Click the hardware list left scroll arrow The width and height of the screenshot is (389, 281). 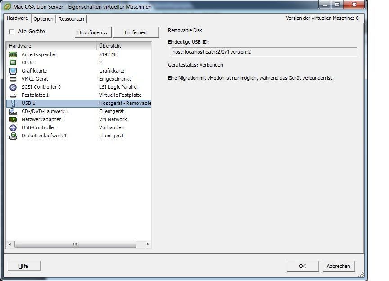10,244
